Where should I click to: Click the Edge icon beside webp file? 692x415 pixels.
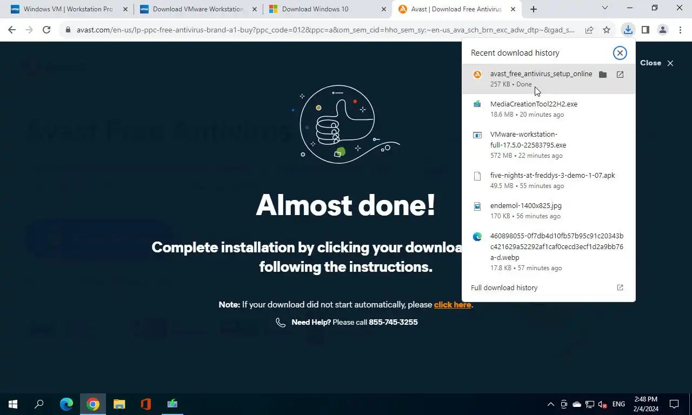tap(477, 237)
